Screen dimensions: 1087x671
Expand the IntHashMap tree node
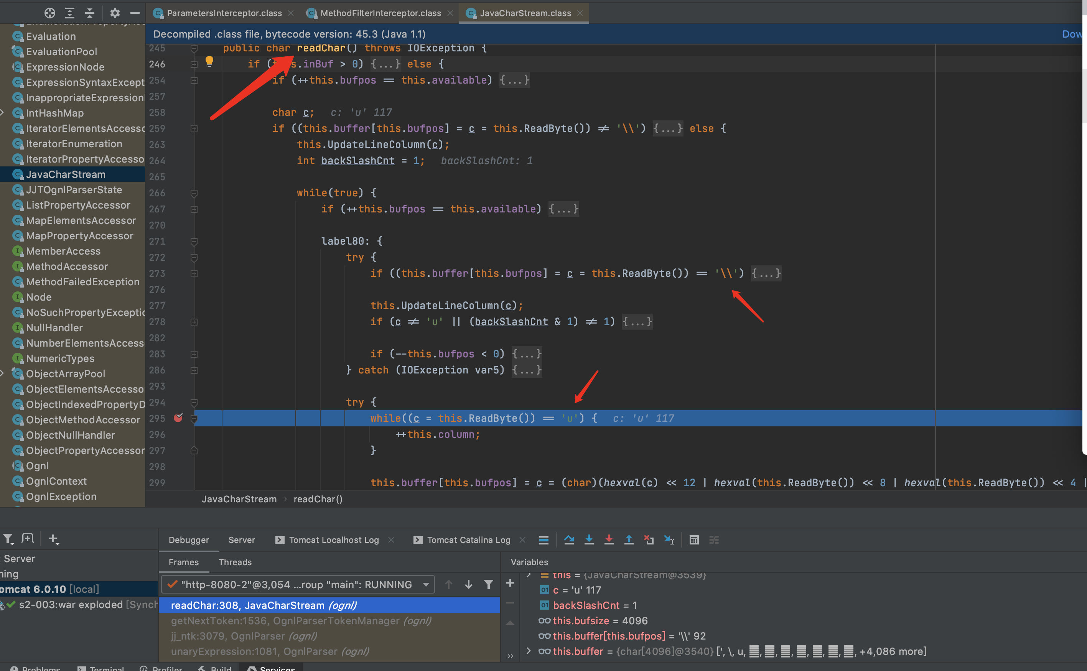(3, 113)
